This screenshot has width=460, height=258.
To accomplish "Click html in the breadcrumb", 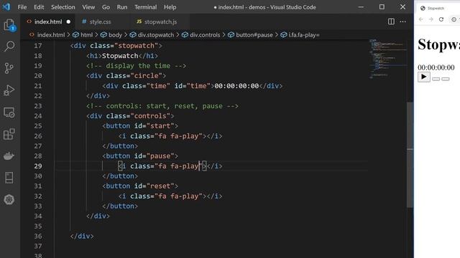I will click(86, 35).
